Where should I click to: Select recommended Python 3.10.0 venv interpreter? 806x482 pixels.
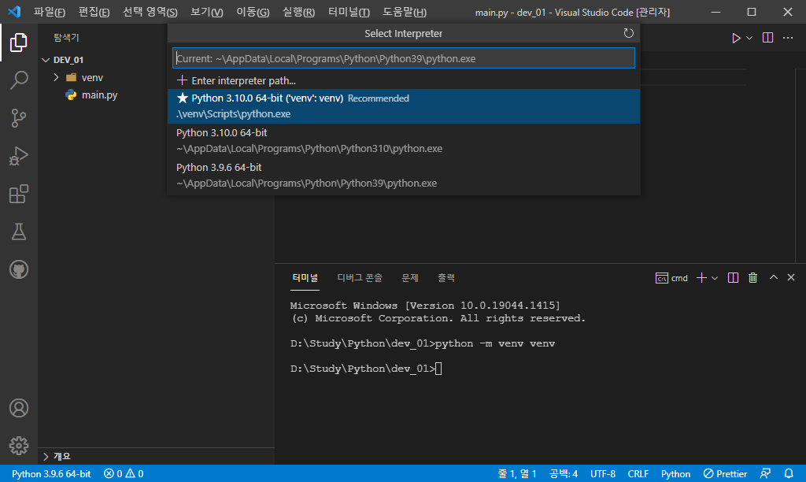(404, 106)
